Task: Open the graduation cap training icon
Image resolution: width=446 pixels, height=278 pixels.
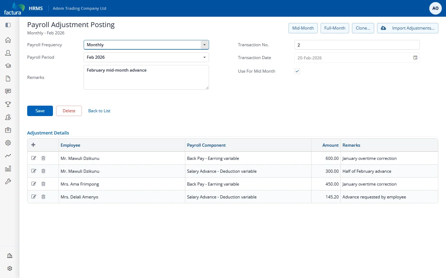Action: coord(8,66)
